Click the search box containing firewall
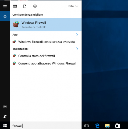The width and height of the screenshot is (128, 129). pyautogui.click(x=46, y=126)
